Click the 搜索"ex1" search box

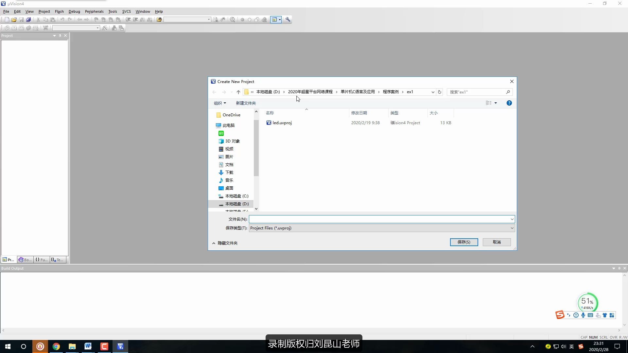coord(477,92)
